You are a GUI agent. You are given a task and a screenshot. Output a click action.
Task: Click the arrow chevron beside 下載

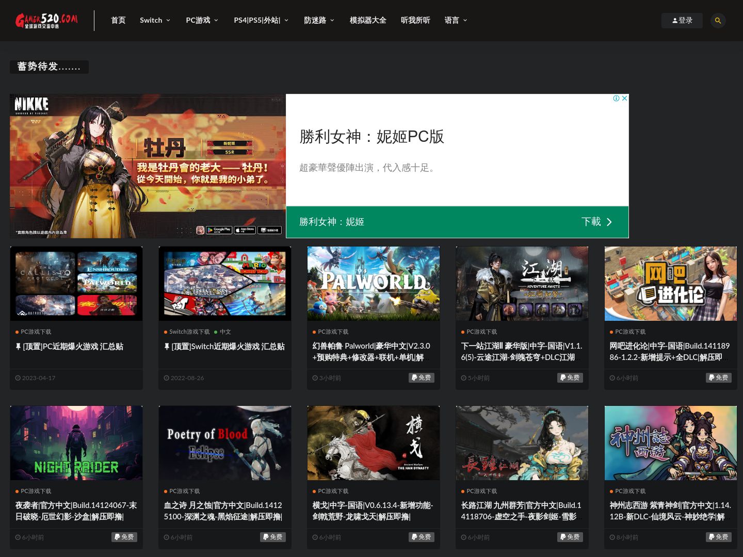coord(609,222)
